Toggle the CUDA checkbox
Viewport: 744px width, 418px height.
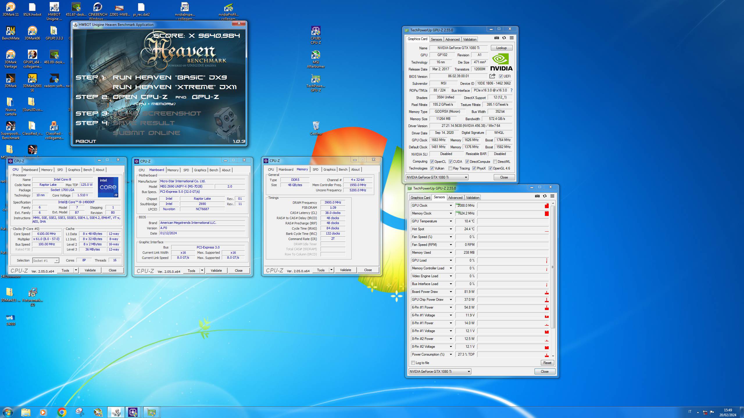(x=450, y=162)
